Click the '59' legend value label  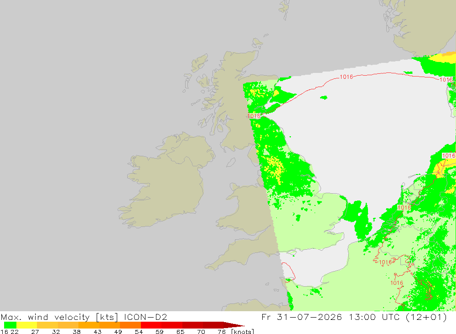click(159, 332)
